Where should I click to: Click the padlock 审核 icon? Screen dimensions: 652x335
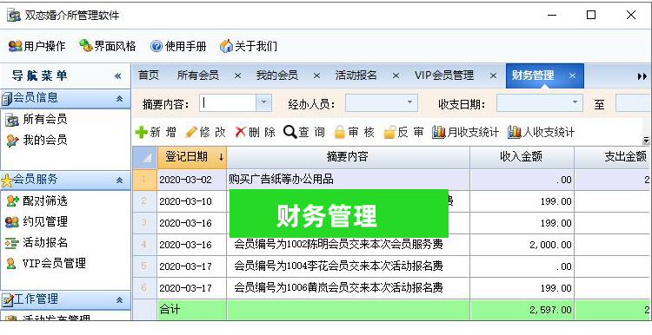coord(340,133)
